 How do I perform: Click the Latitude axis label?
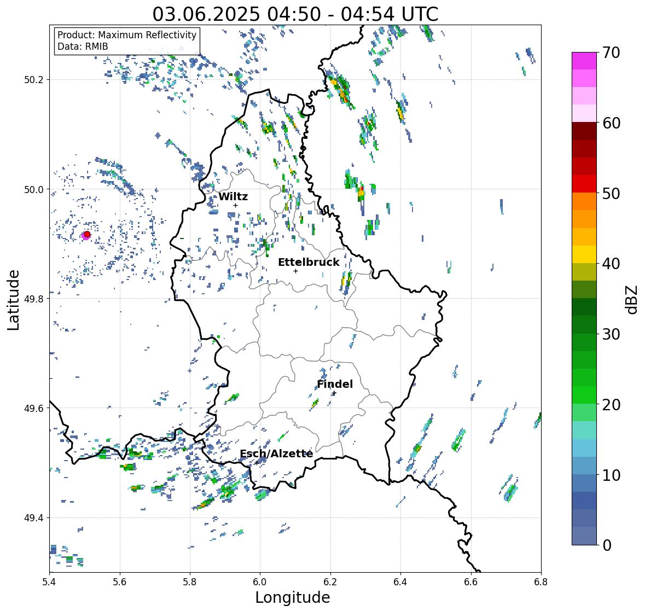14,300
